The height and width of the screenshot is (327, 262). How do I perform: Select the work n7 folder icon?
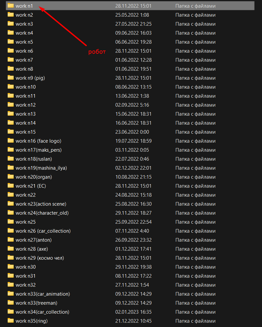10,59
